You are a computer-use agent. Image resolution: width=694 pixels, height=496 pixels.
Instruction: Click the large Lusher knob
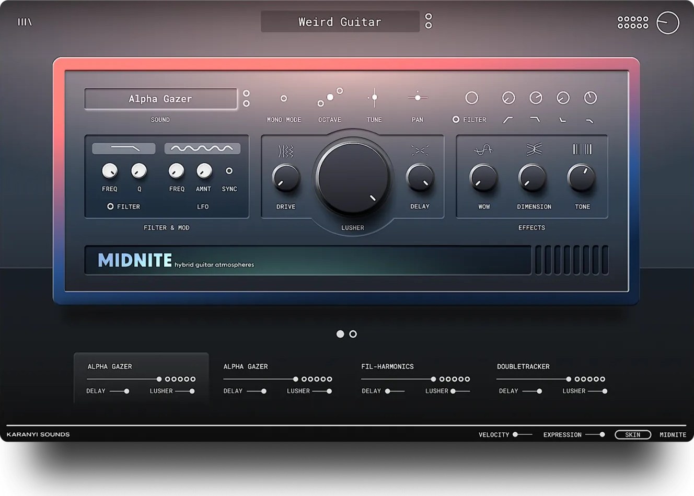click(353, 177)
